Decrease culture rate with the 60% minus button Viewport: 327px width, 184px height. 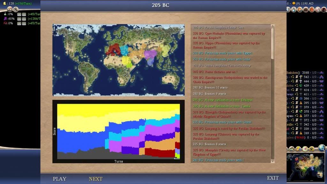[x=24, y=19]
